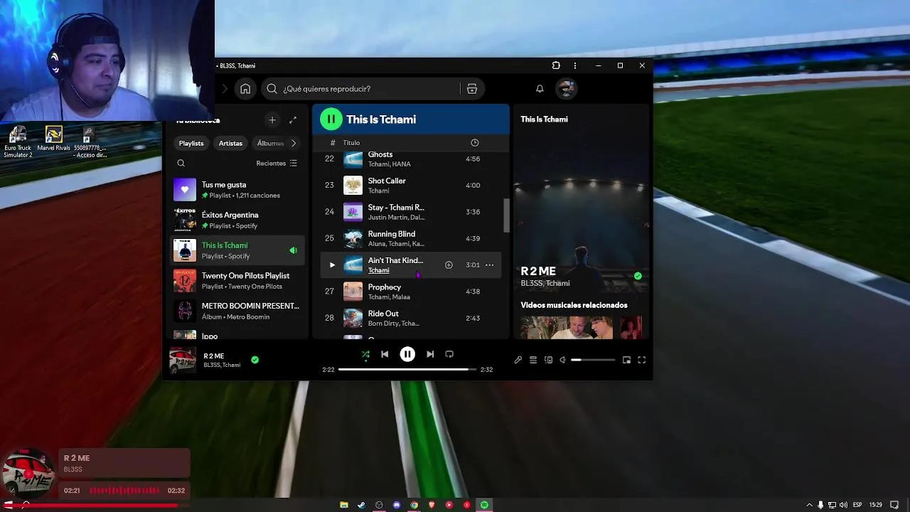Select 'Running Blind' track
This screenshot has width=910, height=512.
click(x=411, y=238)
